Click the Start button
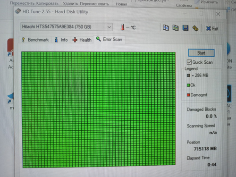 click(x=202, y=53)
